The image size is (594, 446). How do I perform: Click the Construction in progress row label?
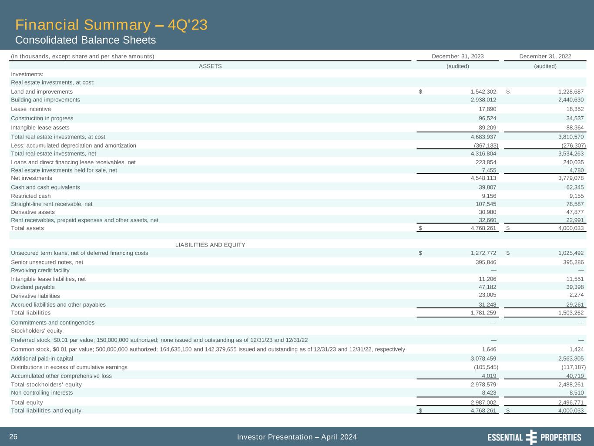(42, 118)
